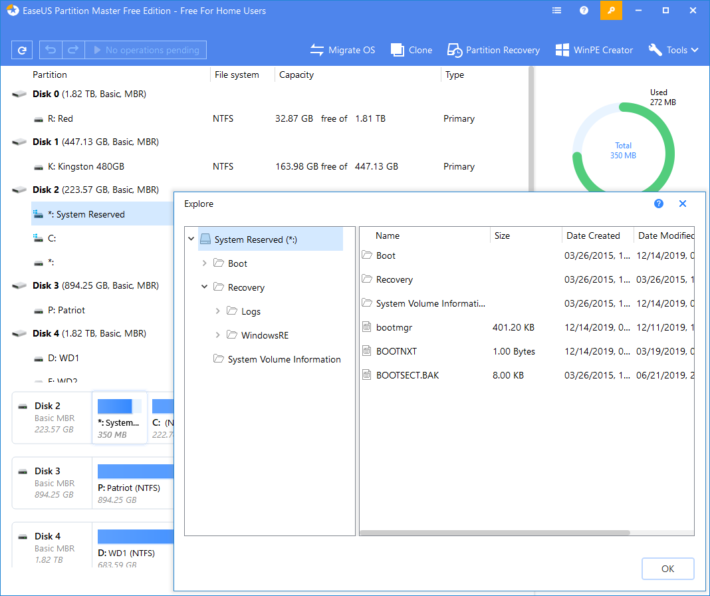Launch Partition Recovery
Viewport: 710px width, 596px height.
(x=493, y=50)
